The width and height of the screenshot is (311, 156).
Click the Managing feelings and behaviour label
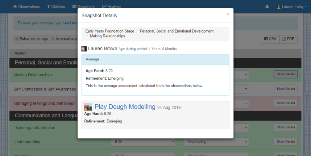pos(44,104)
